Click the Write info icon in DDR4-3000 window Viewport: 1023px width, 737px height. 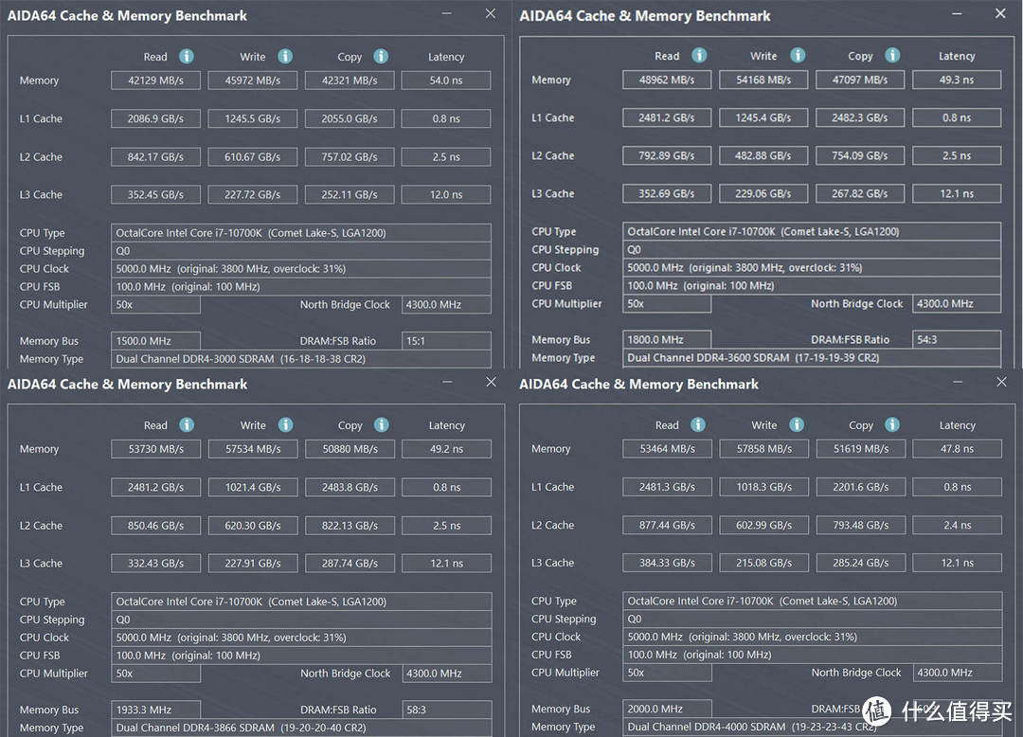(x=285, y=57)
